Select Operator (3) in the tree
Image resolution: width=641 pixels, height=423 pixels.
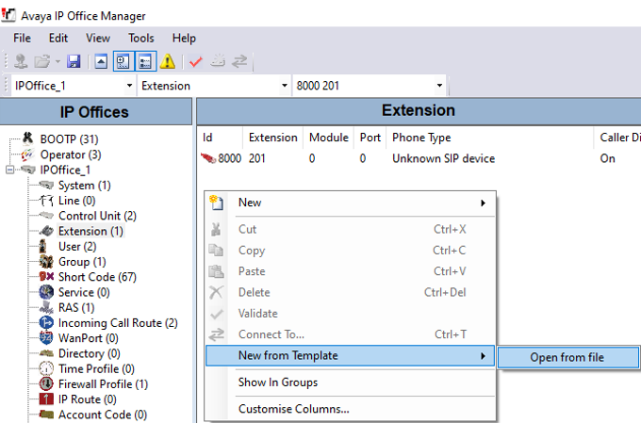click(71, 155)
